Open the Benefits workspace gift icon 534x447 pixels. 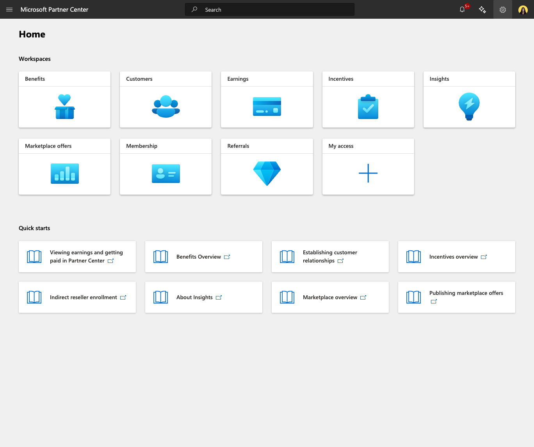[65, 106]
